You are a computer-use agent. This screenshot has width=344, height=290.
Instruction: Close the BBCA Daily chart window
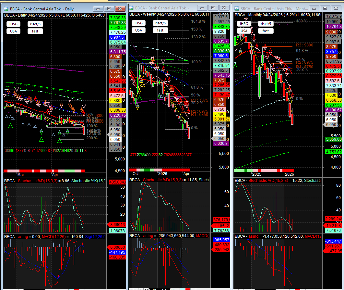[x=120, y=9]
